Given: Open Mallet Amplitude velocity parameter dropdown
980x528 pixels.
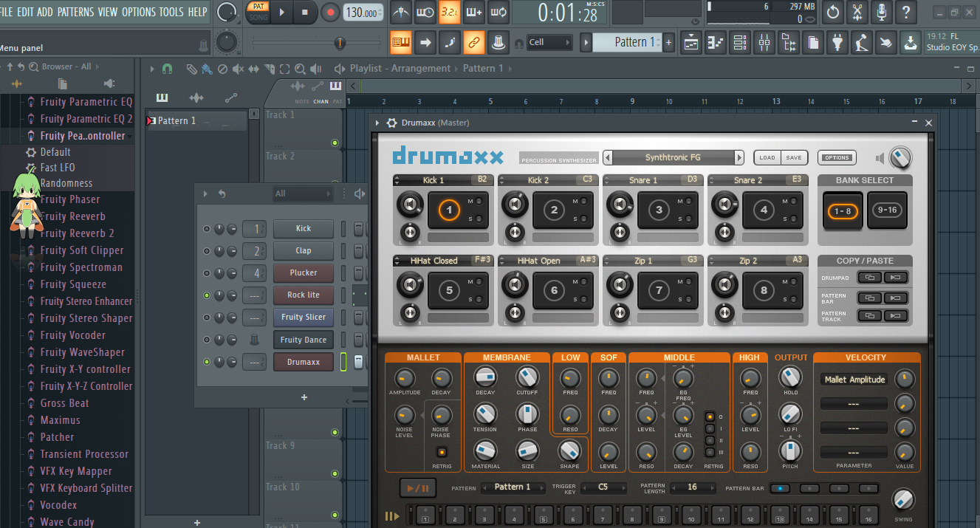Looking at the screenshot, I should [854, 380].
